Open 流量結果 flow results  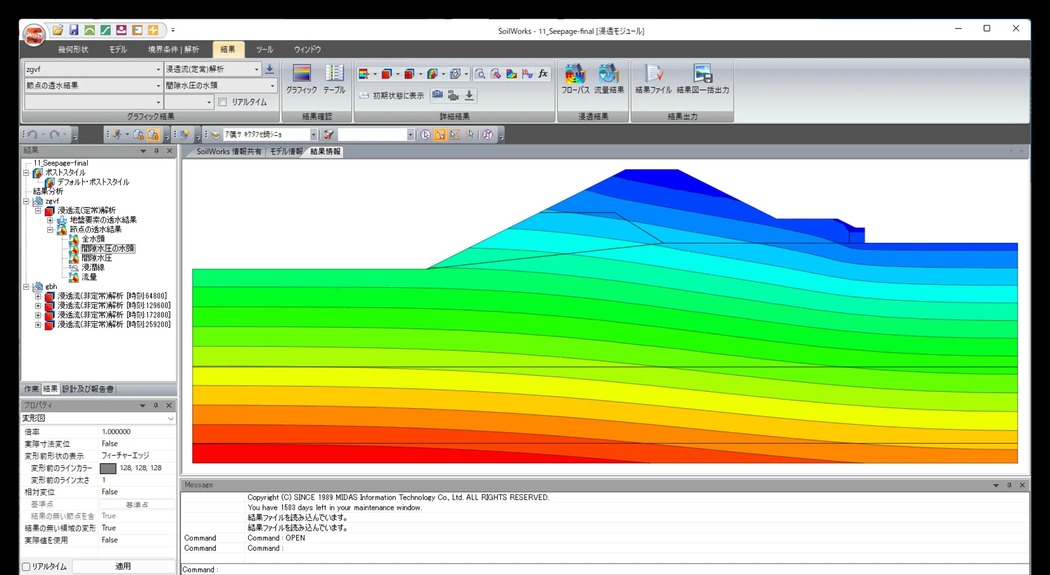609,79
